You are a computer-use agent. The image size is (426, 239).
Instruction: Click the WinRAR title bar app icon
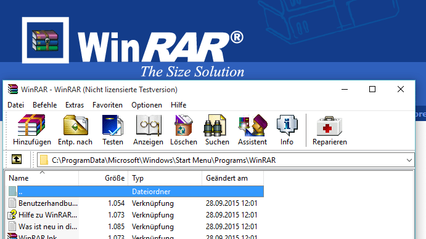13,89
